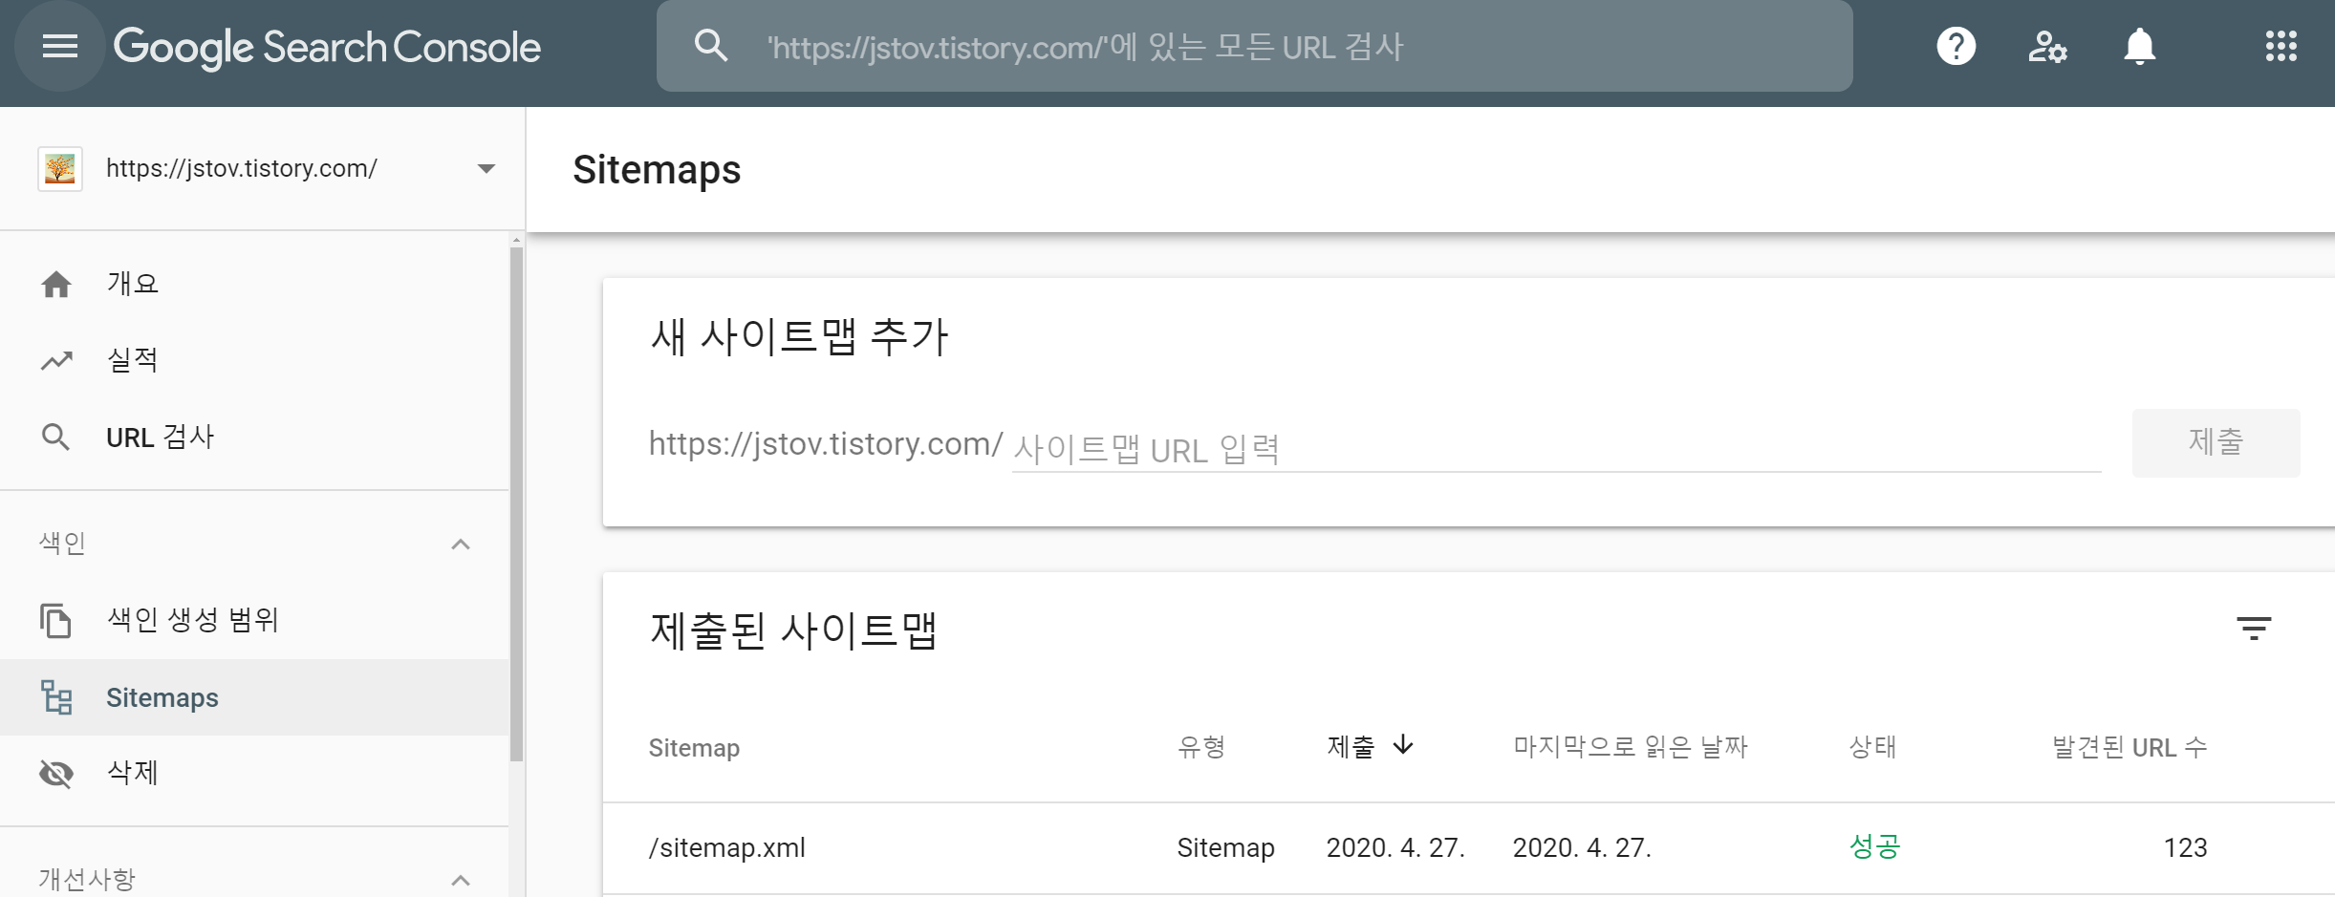
Task: Collapse the 개선사항 section
Action: [460, 880]
